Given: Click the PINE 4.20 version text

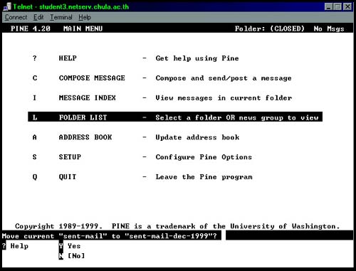Looking at the screenshot, I should pyautogui.click(x=31, y=28).
